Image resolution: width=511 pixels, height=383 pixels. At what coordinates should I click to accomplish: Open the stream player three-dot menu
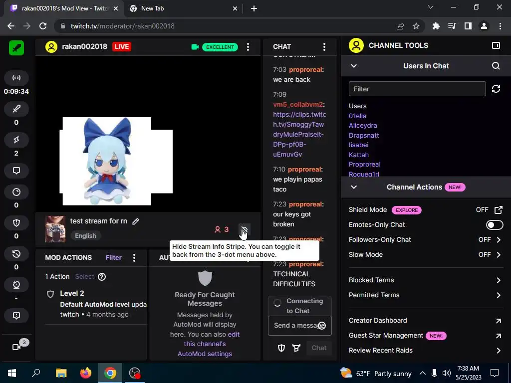pyautogui.click(x=248, y=47)
